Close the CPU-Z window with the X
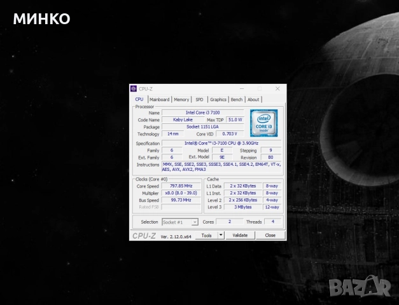The height and width of the screenshot is (305, 399). [x=277, y=89]
